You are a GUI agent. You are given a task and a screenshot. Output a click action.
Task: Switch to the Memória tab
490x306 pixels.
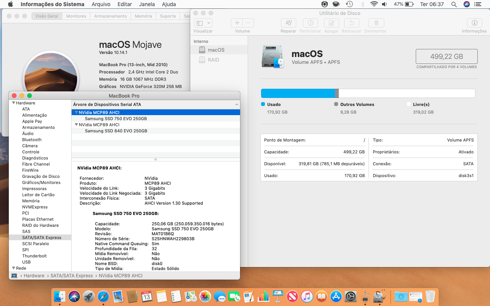coord(144,16)
